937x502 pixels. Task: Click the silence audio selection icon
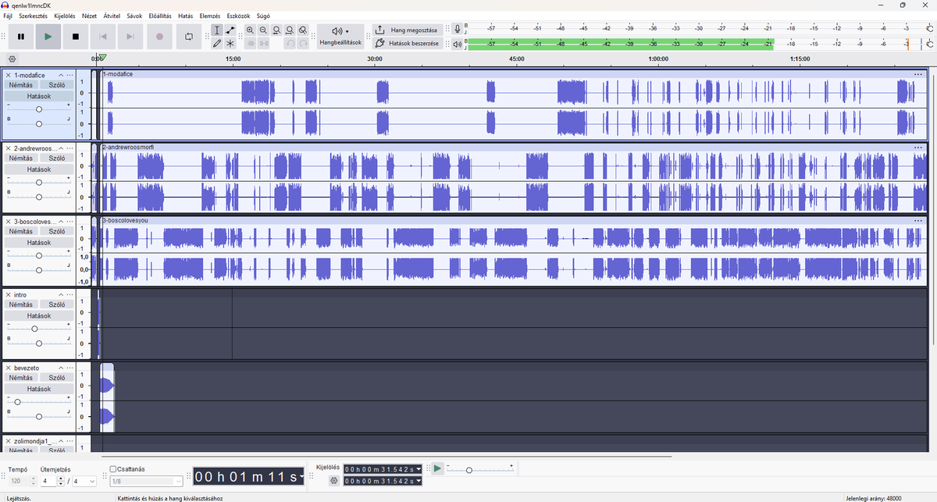pyautogui.click(x=263, y=43)
